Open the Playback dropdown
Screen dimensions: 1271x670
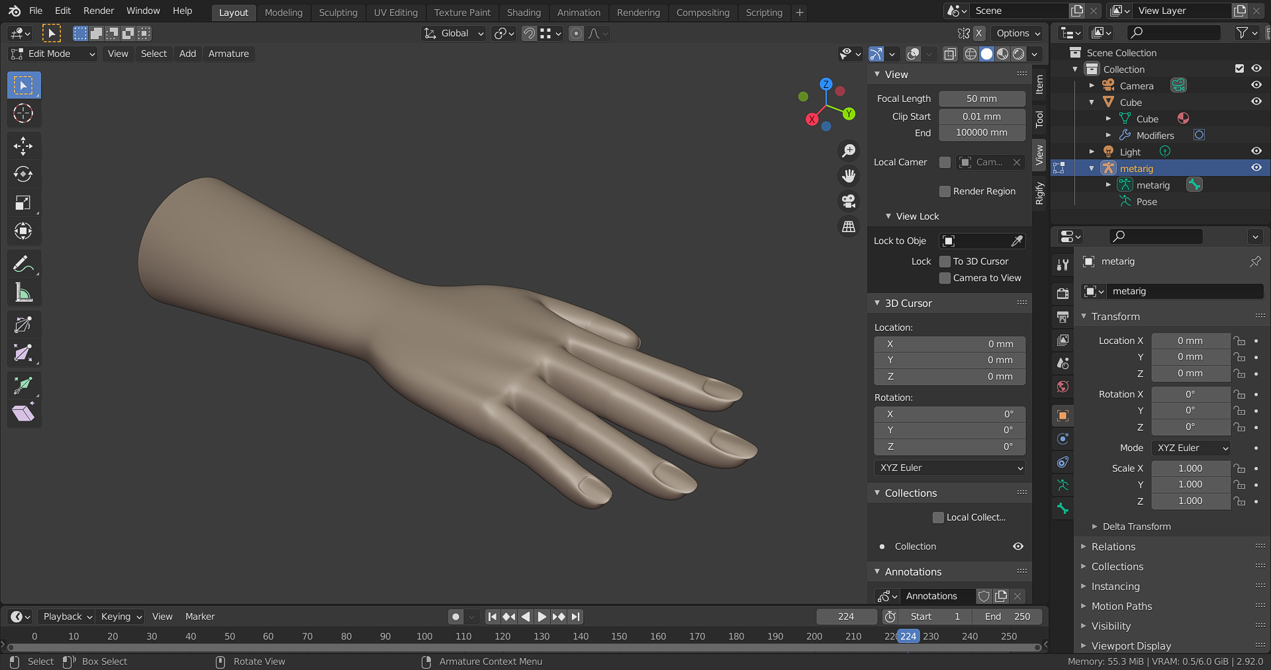(x=66, y=617)
